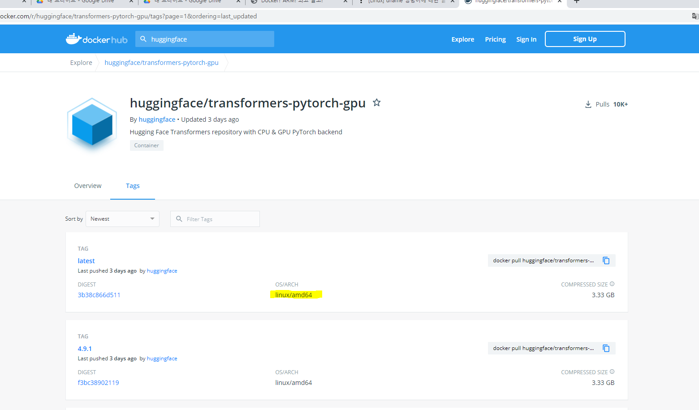Open digest f3bc38902119

[98, 383]
